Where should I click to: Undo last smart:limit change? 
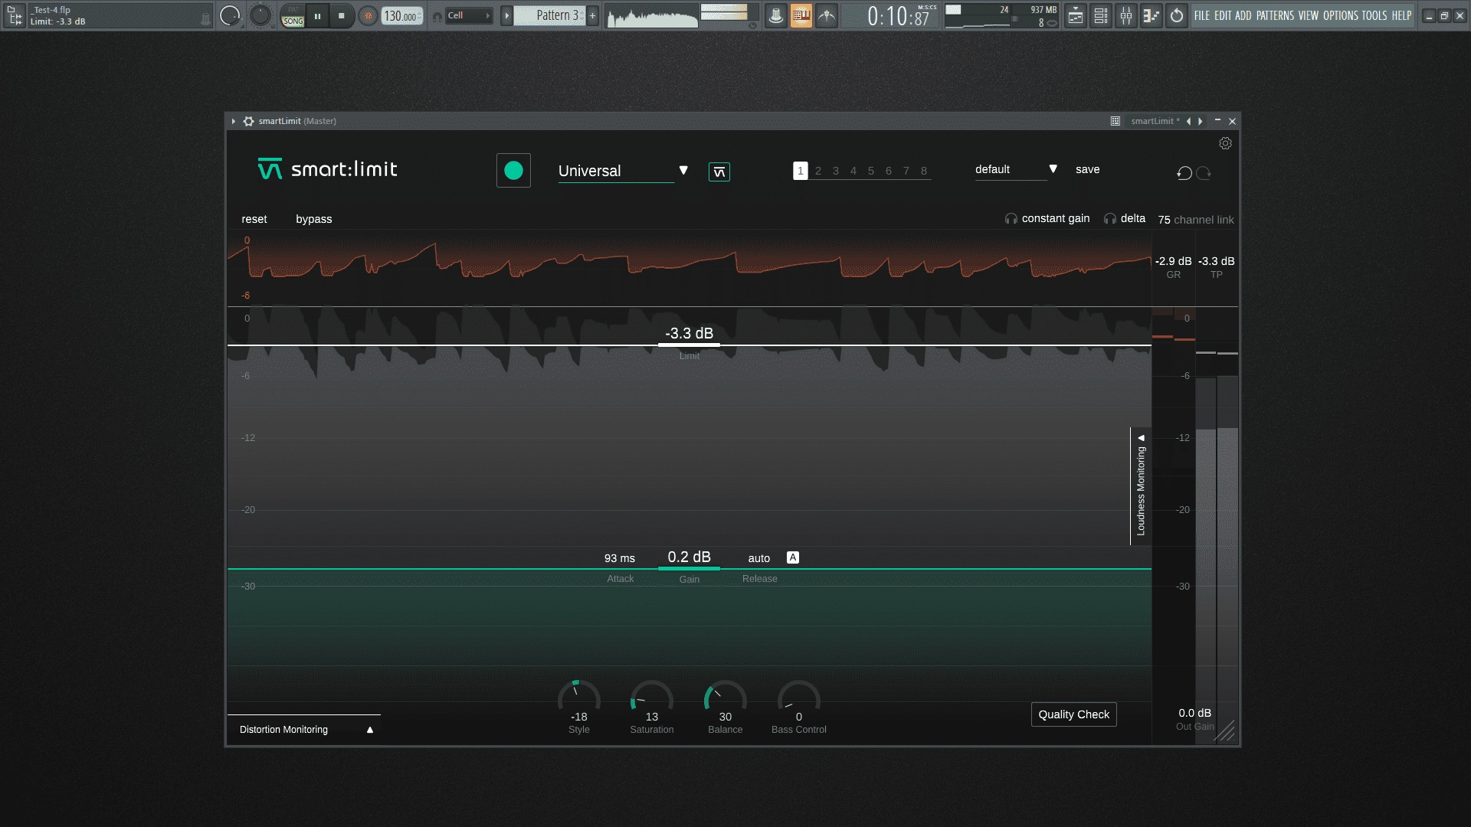[1184, 173]
